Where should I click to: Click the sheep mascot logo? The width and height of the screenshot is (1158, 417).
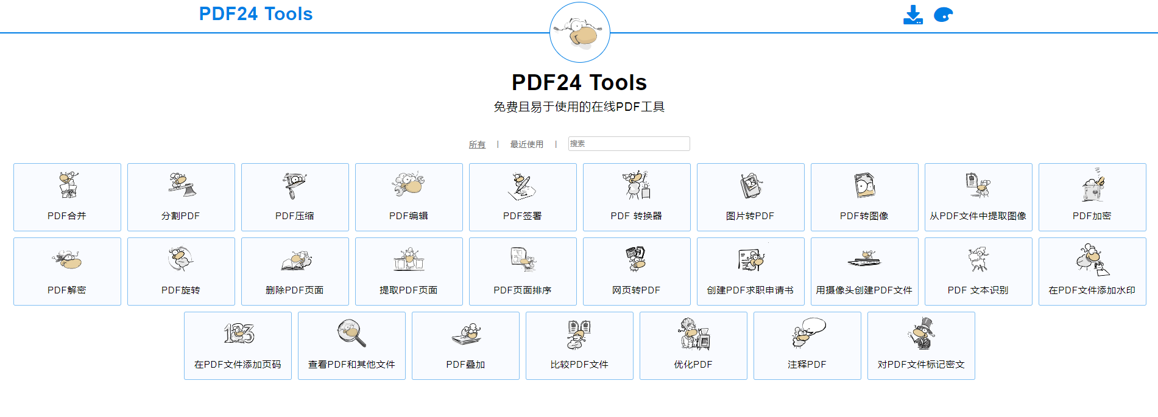[579, 32]
